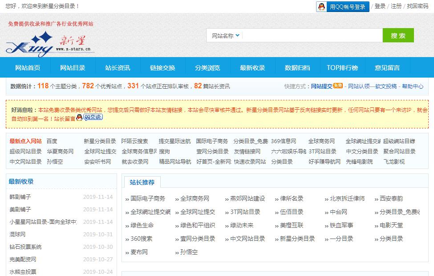Open the help center quick link
Image resolution: width=434 pixels, height=276 pixels.
pyautogui.click(x=413, y=87)
